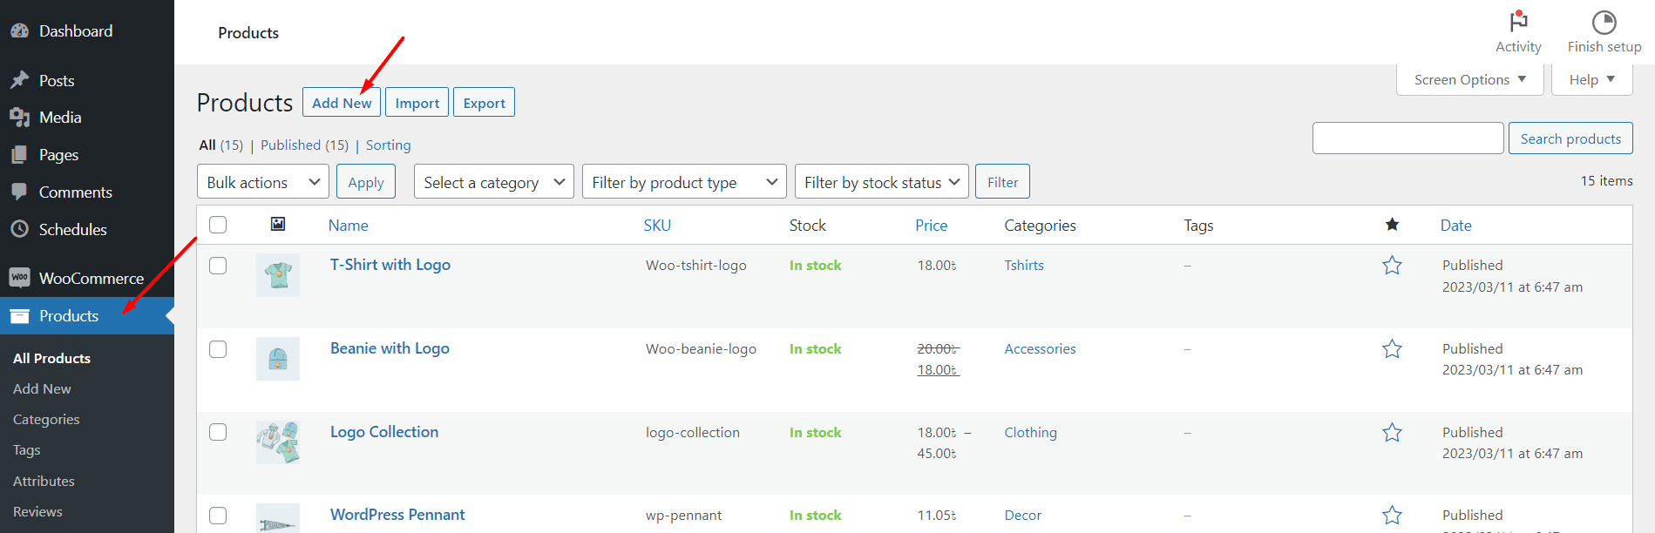Open the Logo Collection product link
The height and width of the screenshot is (533, 1655).
coord(384,432)
